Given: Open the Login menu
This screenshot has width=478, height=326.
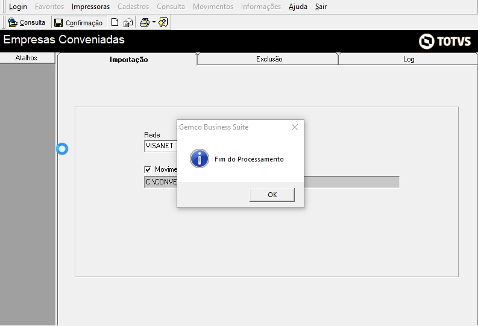Looking at the screenshot, I should [17, 7].
